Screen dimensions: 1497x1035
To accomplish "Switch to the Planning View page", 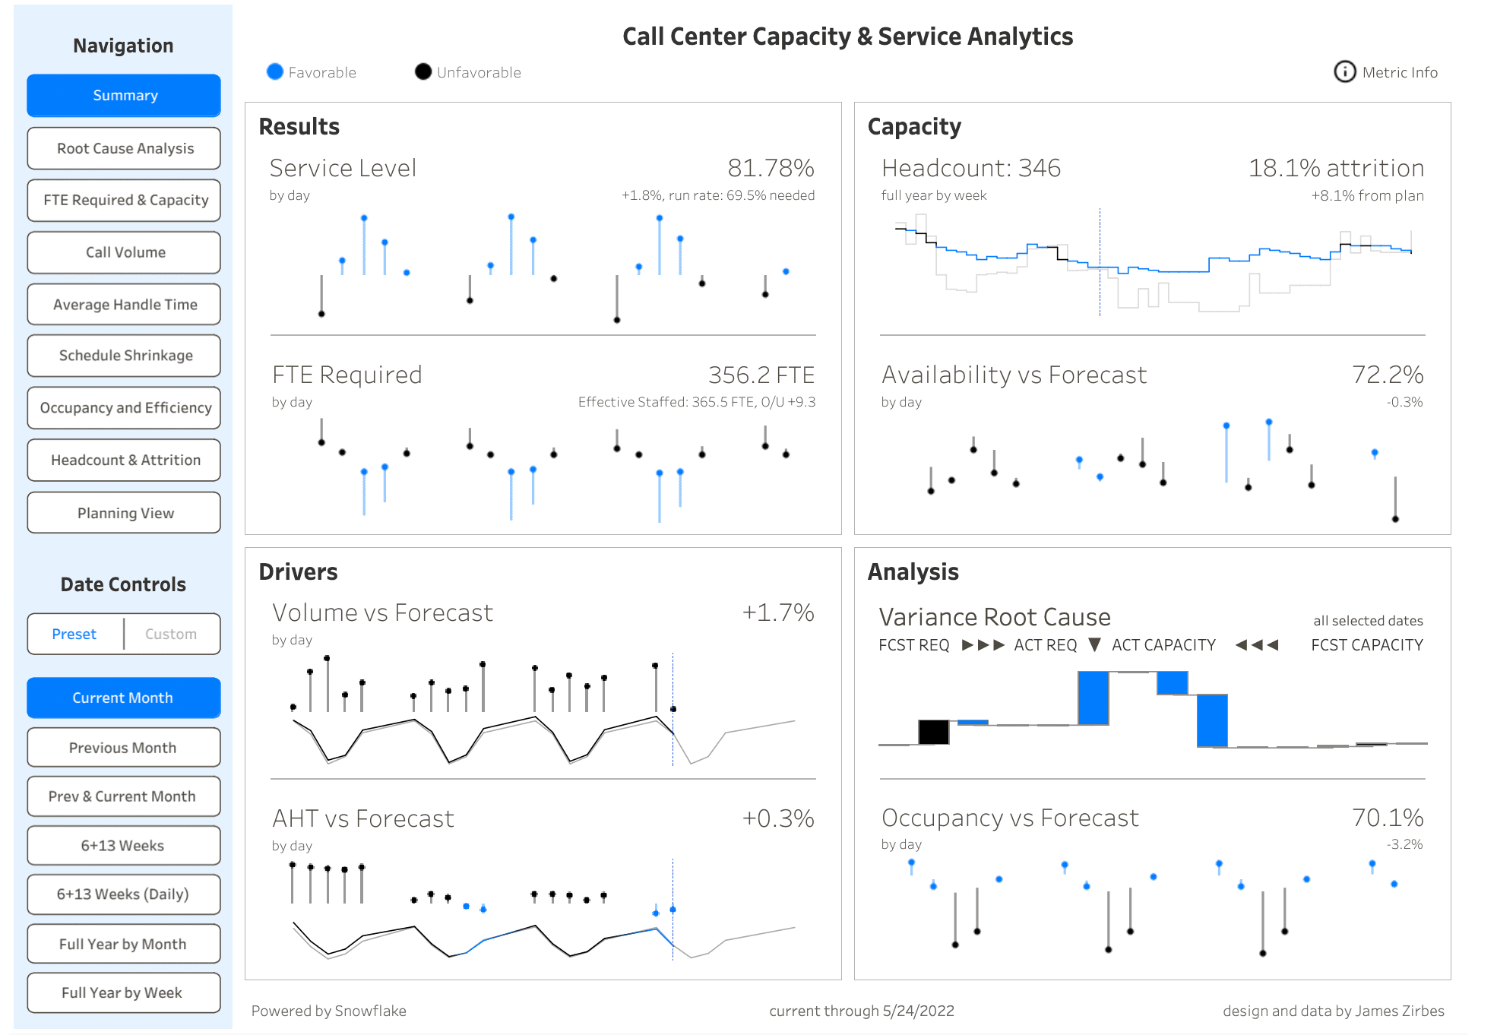I will pyautogui.click(x=123, y=512).
